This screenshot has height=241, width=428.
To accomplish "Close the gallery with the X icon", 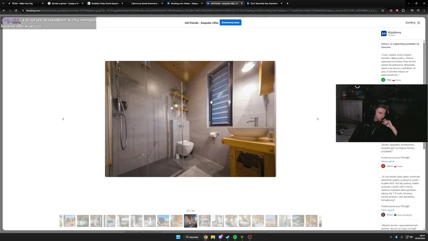I will (x=419, y=23).
